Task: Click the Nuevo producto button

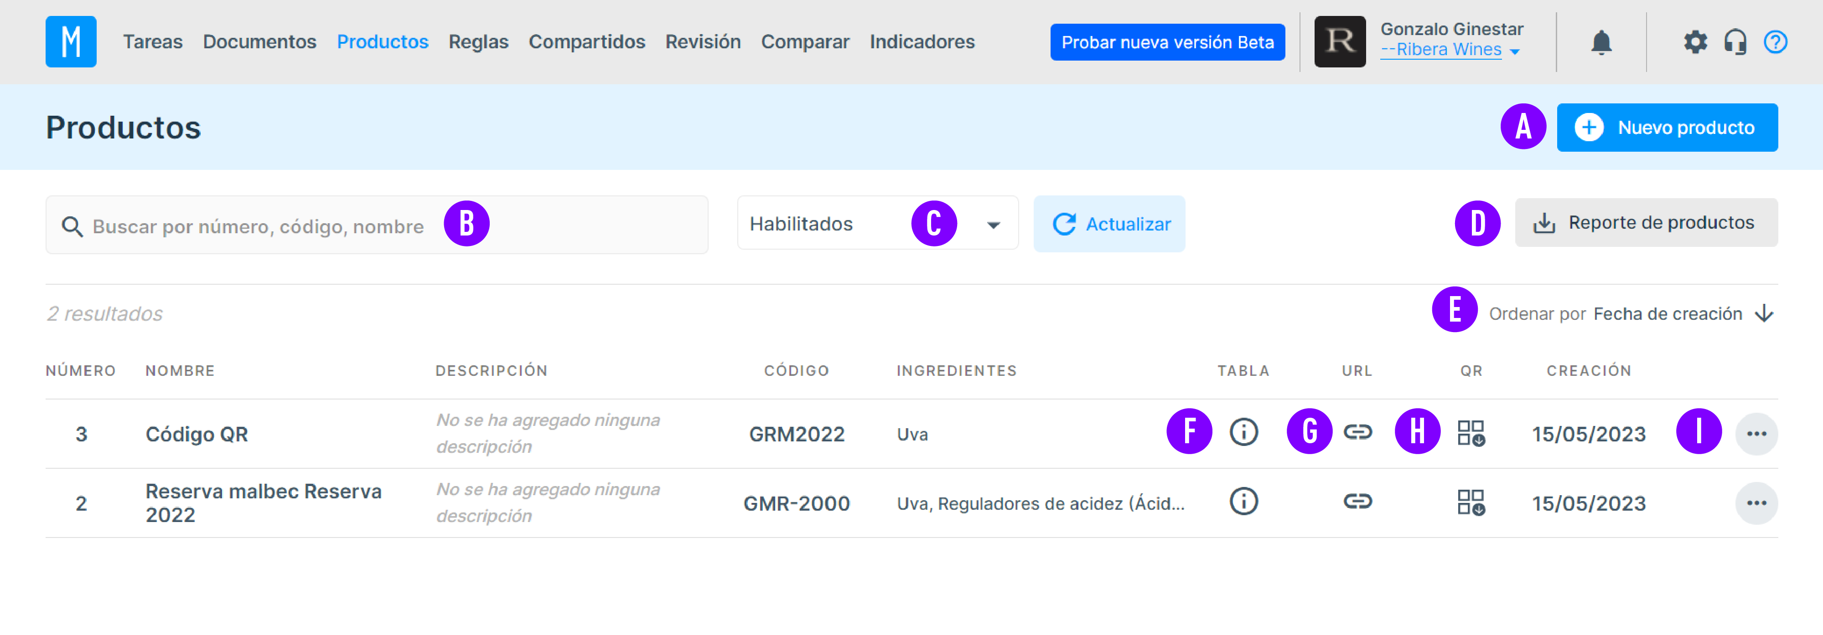Action: click(1667, 127)
